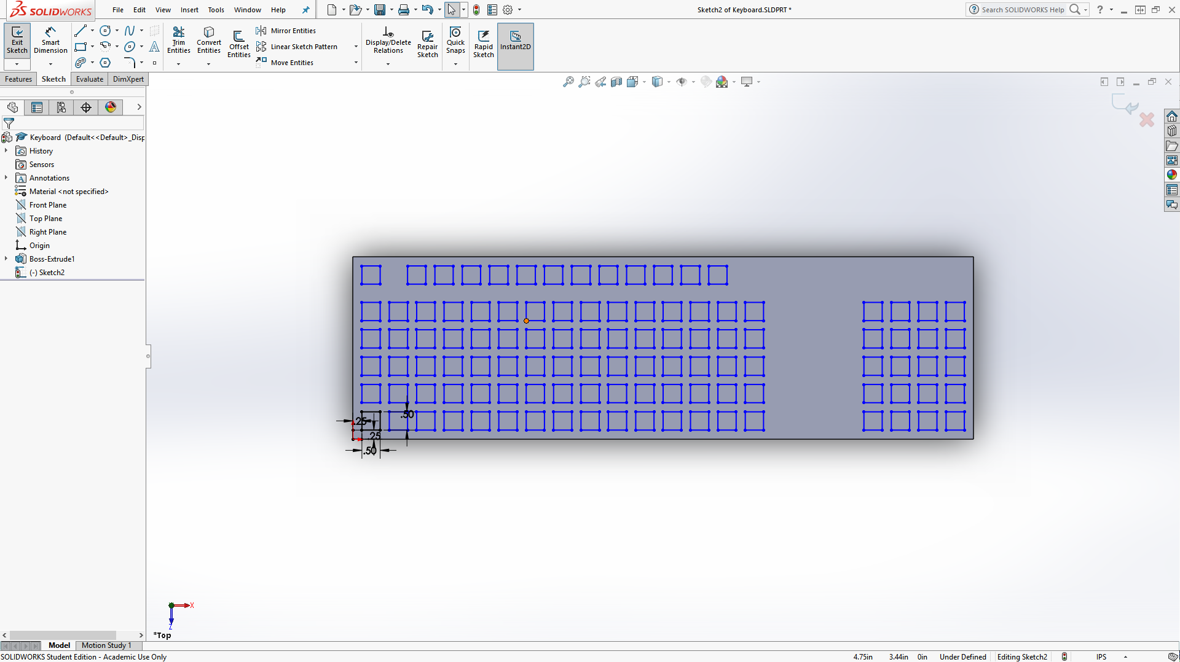Switch to the Features tab

tap(18, 79)
